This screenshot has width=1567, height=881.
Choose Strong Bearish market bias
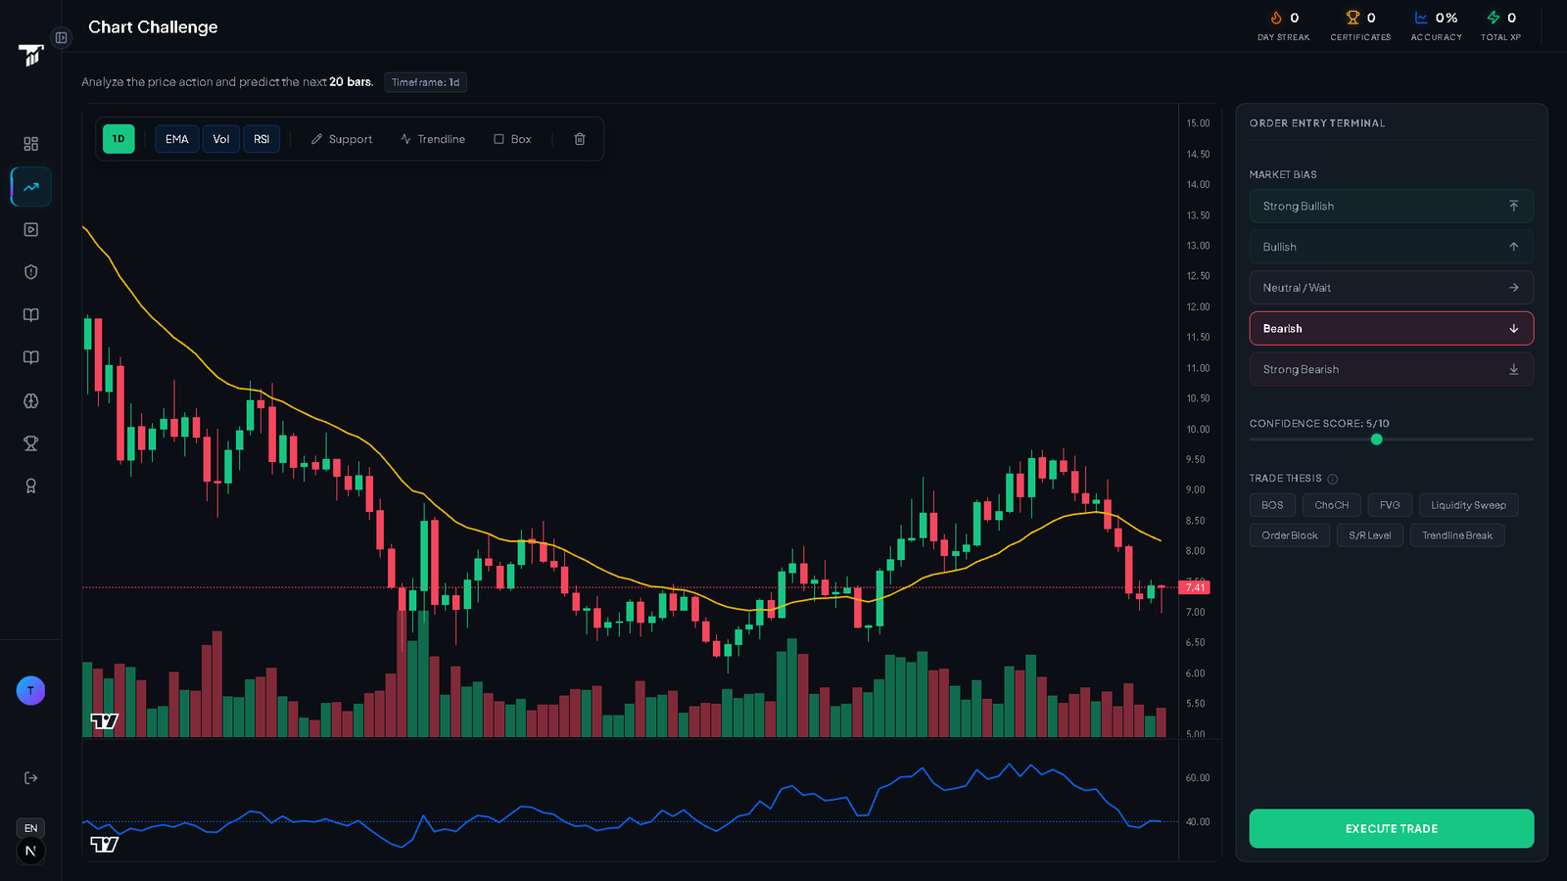(1391, 369)
